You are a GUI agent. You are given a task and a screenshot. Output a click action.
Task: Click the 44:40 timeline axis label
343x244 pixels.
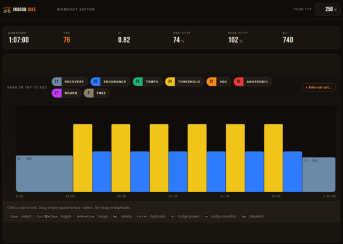pos(225,196)
